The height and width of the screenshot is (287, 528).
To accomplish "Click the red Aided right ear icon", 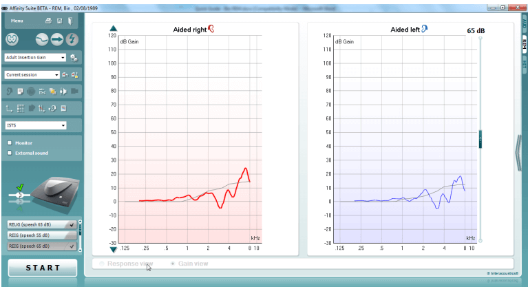I will 211,29.
